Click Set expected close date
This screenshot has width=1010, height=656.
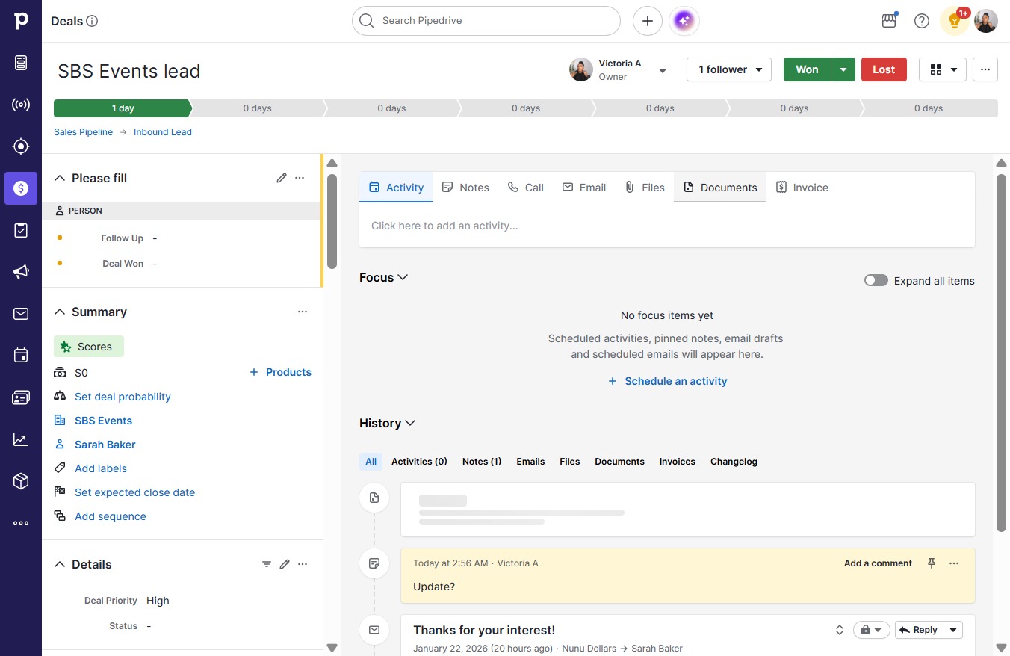click(x=134, y=492)
